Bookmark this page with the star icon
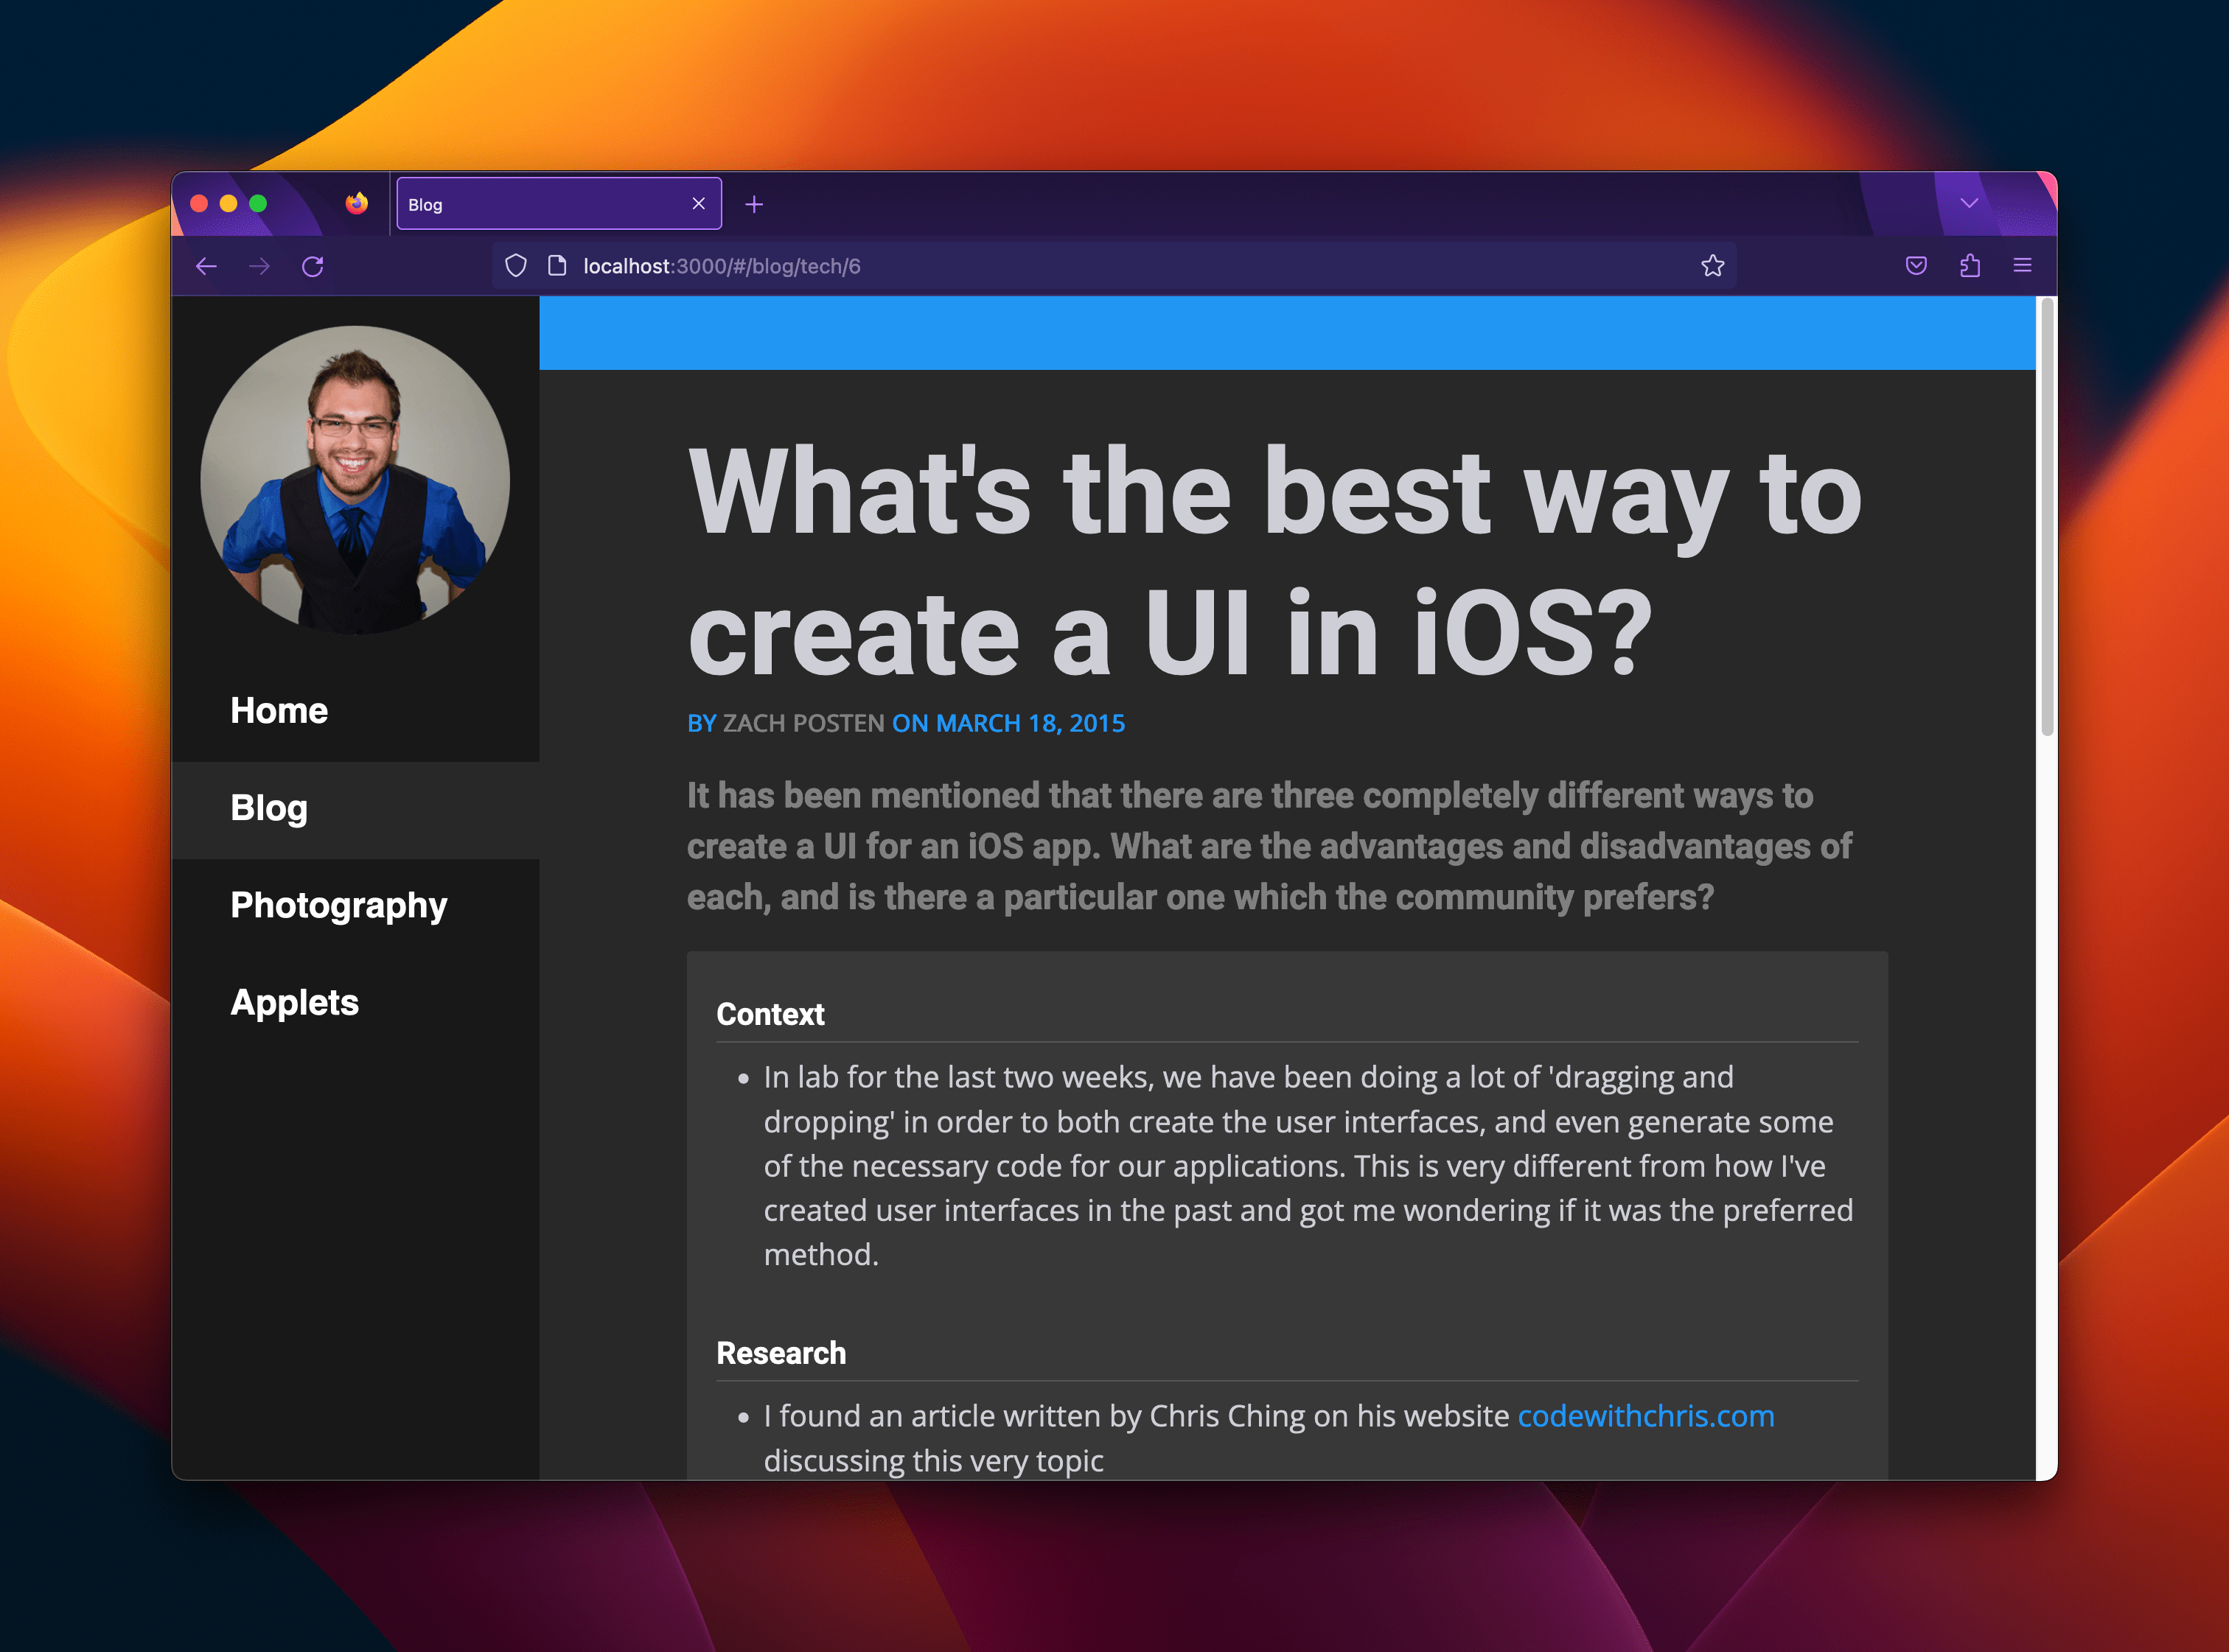The height and width of the screenshot is (1652, 2229). coord(1713,265)
